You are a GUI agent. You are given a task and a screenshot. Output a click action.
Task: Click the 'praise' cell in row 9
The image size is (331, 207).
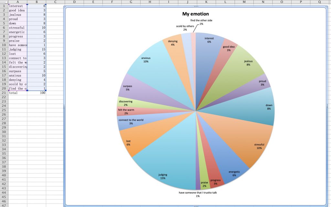(x=17, y=41)
